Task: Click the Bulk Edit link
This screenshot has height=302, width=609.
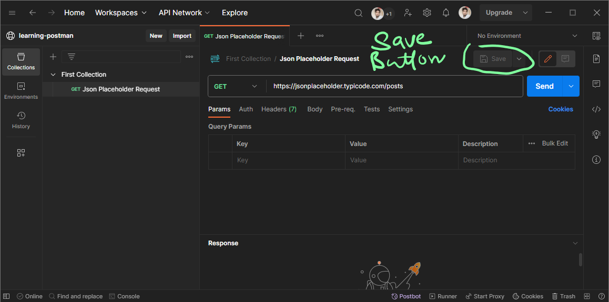Action: click(555, 143)
